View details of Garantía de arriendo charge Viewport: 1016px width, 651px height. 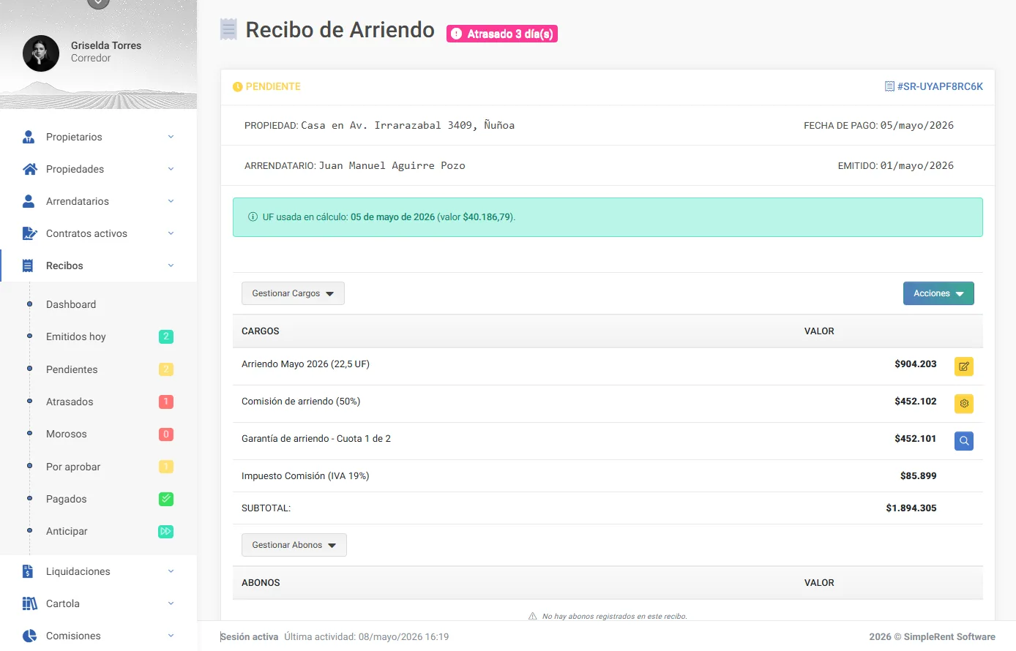tap(964, 441)
